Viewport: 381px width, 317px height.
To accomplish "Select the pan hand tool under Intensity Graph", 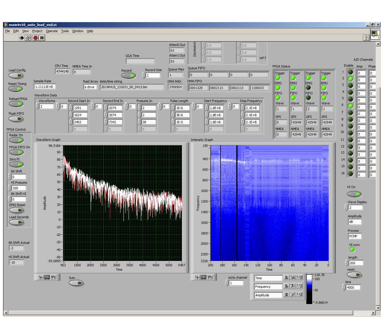I will [x=210, y=277].
